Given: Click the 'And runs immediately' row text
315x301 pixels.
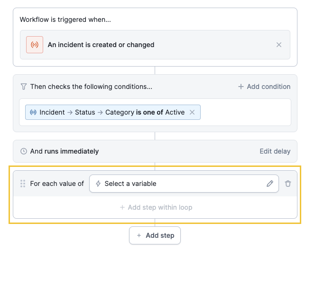Looking at the screenshot, I should [x=65, y=151].
